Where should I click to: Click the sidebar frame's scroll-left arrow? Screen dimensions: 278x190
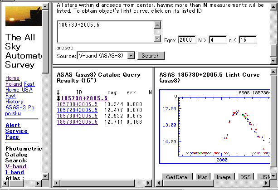point(5,183)
